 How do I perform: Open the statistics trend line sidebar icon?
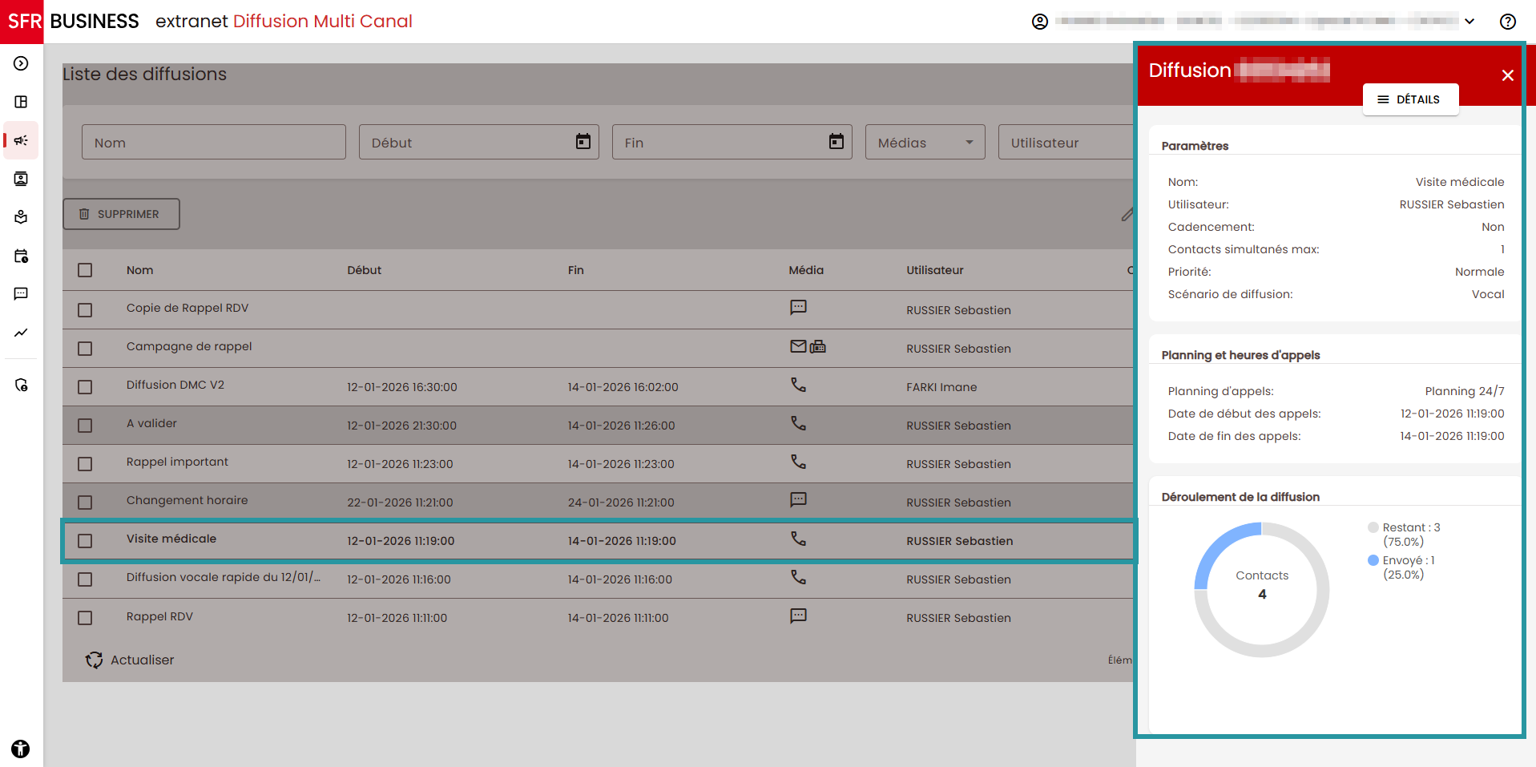coord(21,333)
